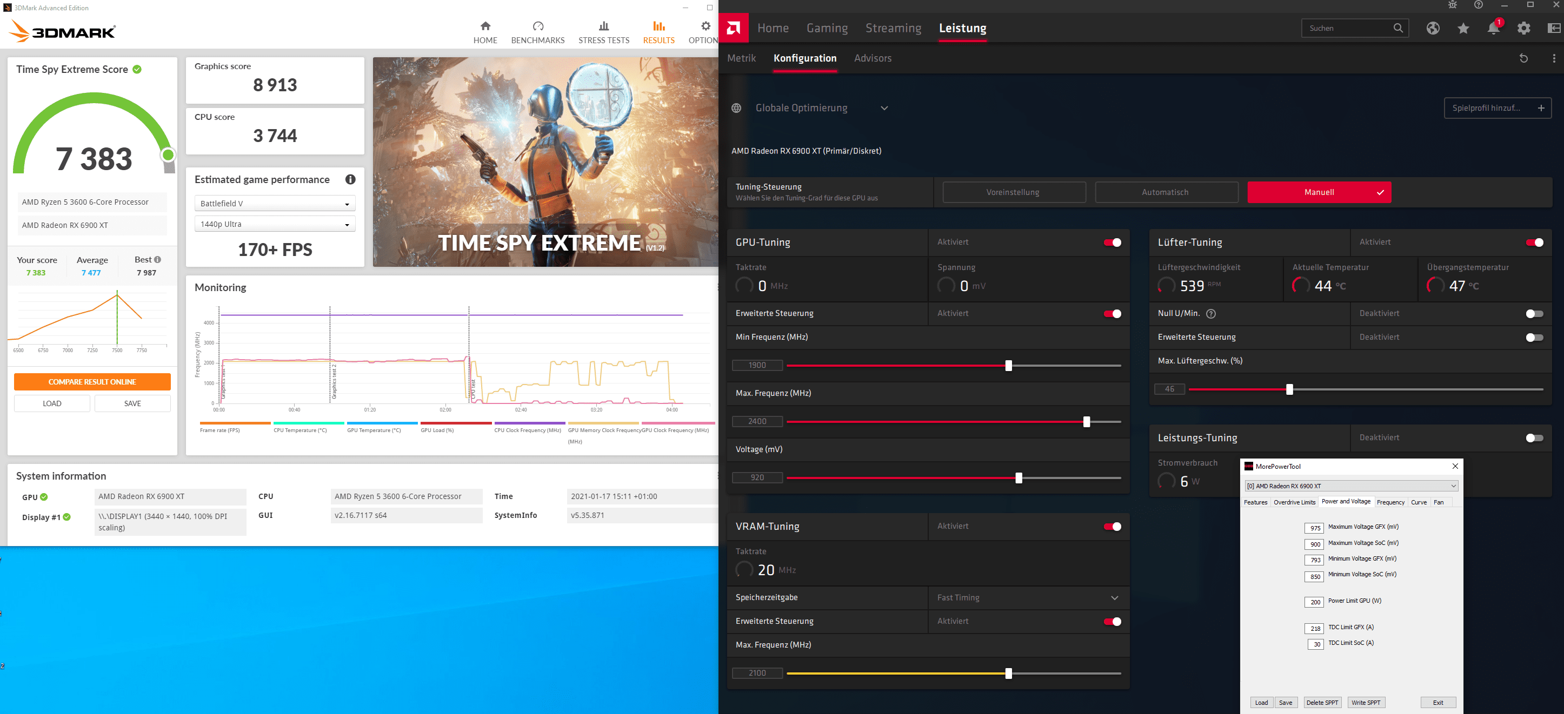Toggle the VRAM-Tuning switch
This screenshot has width=1564, height=714.
tap(1112, 527)
